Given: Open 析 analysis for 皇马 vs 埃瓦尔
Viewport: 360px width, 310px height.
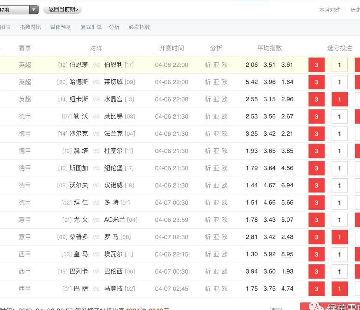Looking at the screenshot, I should tap(208, 254).
